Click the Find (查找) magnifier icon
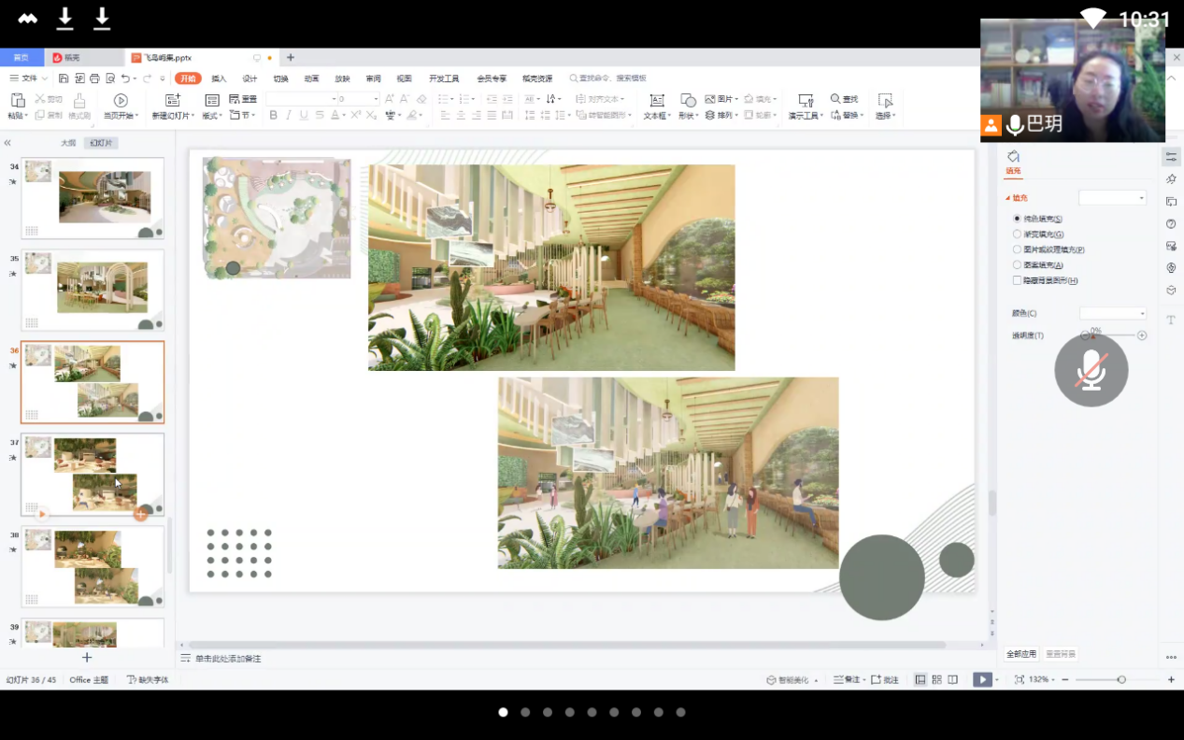The height and width of the screenshot is (740, 1184). click(836, 99)
